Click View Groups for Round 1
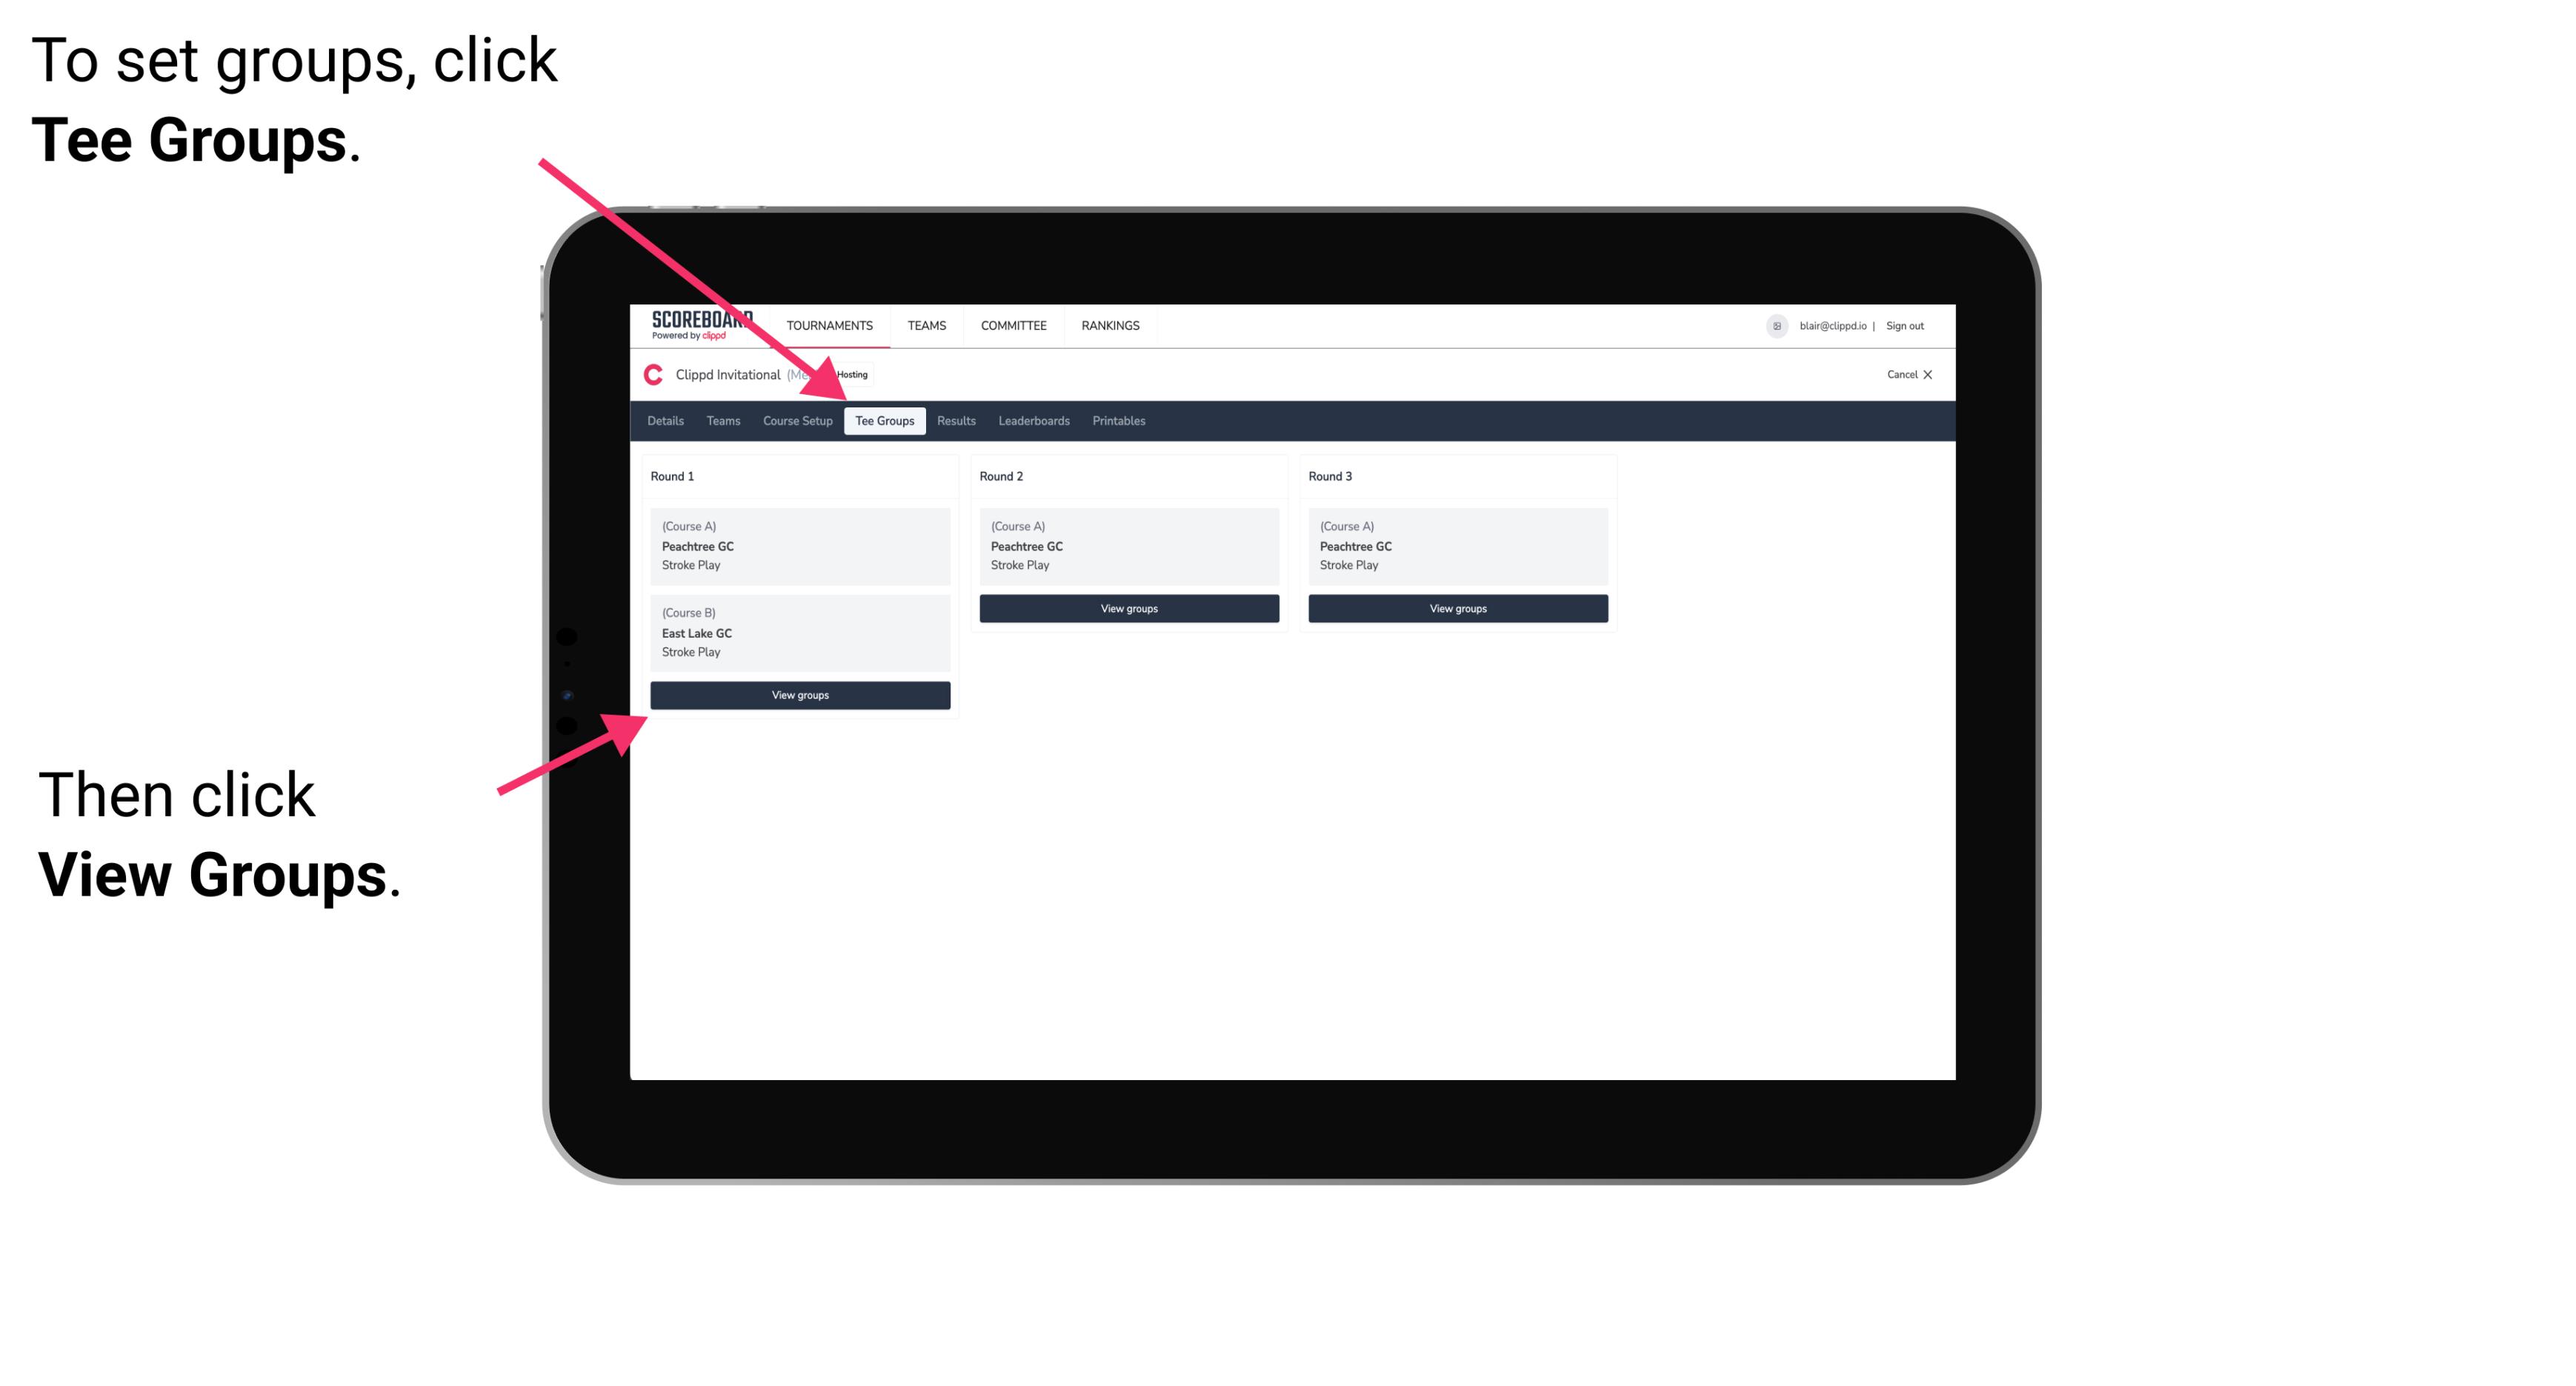 tap(802, 695)
